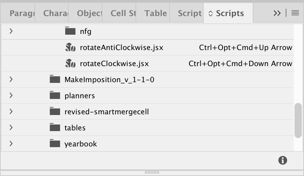
Task: Expand the planners folder
Action: click(x=11, y=96)
